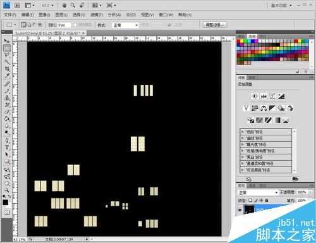This screenshot has height=243, width=316.
Task: Click the document tab of the open image
Action: tap(50, 33)
